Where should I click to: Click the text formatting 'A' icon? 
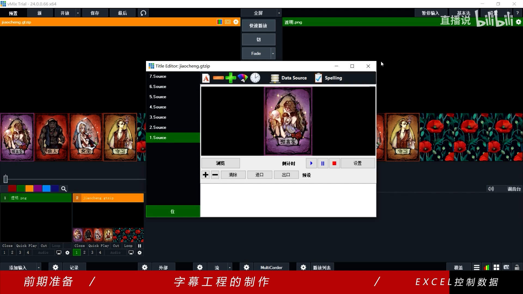tap(206, 78)
